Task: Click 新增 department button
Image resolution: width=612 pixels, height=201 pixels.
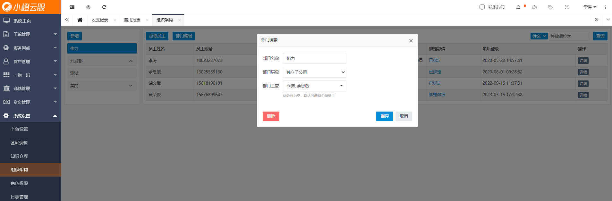Action: click(74, 36)
